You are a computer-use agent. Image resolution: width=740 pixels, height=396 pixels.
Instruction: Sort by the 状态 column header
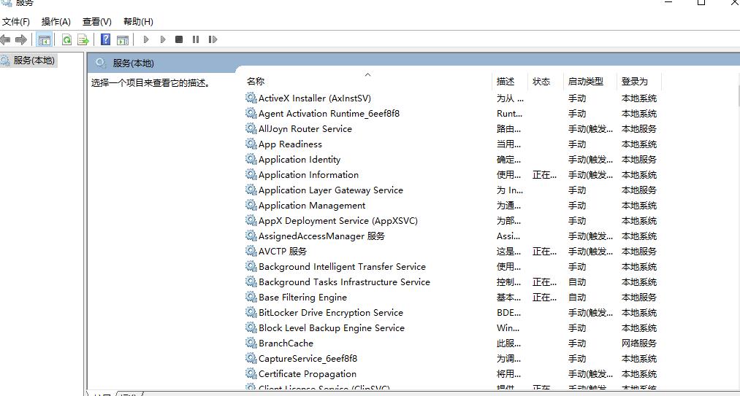[541, 82]
